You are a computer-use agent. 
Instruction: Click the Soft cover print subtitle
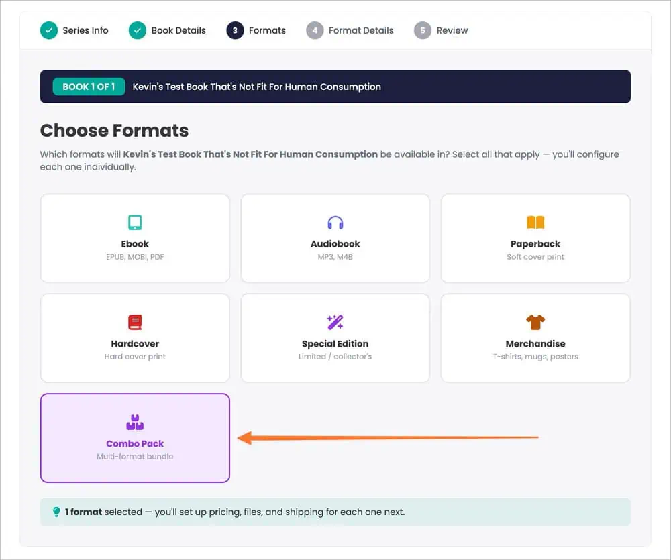[x=535, y=257]
